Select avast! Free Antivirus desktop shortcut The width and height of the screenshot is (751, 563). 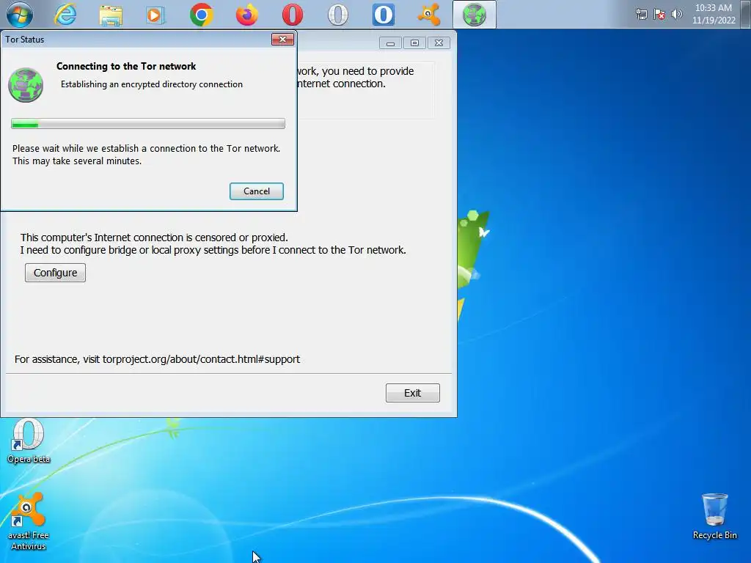[x=29, y=521]
